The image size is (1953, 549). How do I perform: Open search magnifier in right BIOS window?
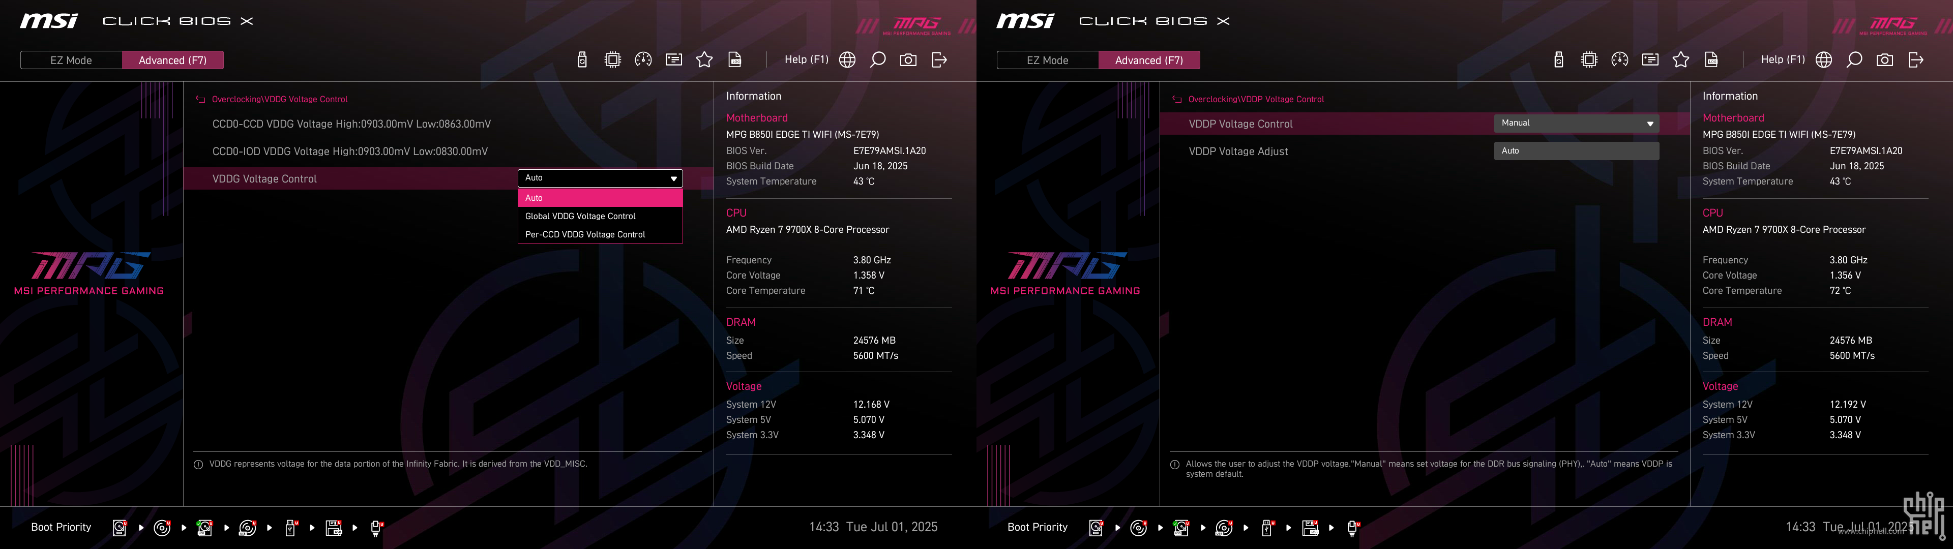[1854, 60]
